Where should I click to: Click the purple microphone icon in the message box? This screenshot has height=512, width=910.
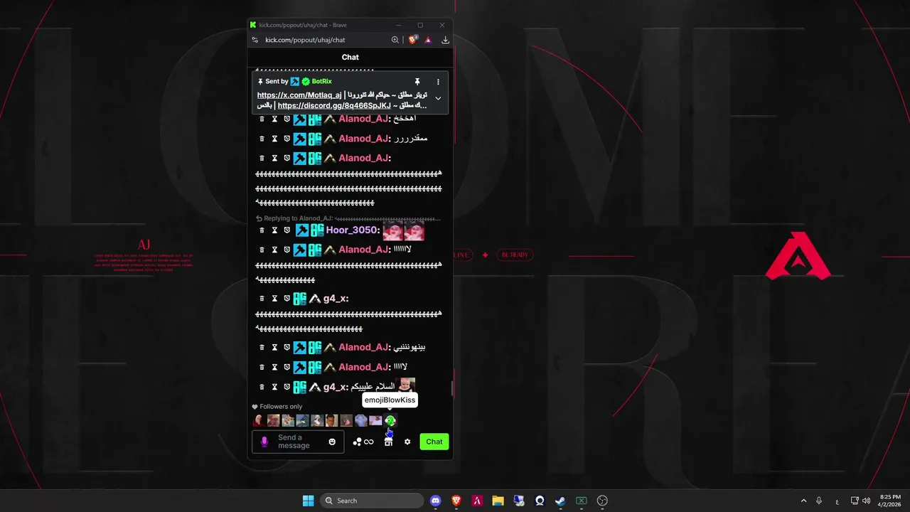[264, 442]
